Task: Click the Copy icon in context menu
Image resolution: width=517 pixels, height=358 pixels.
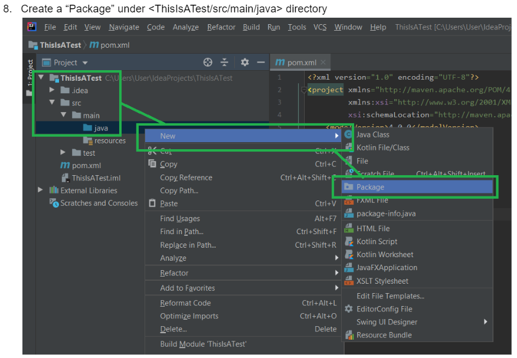Action: pyautogui.click(x=152, y=164)
